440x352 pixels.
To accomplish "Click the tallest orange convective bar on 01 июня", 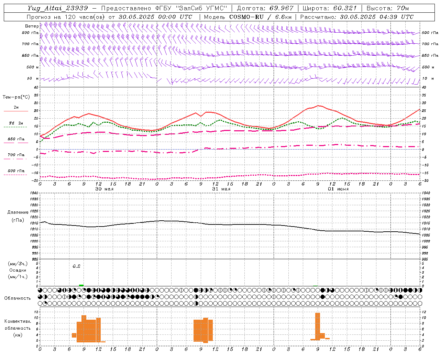I will 318,326.
